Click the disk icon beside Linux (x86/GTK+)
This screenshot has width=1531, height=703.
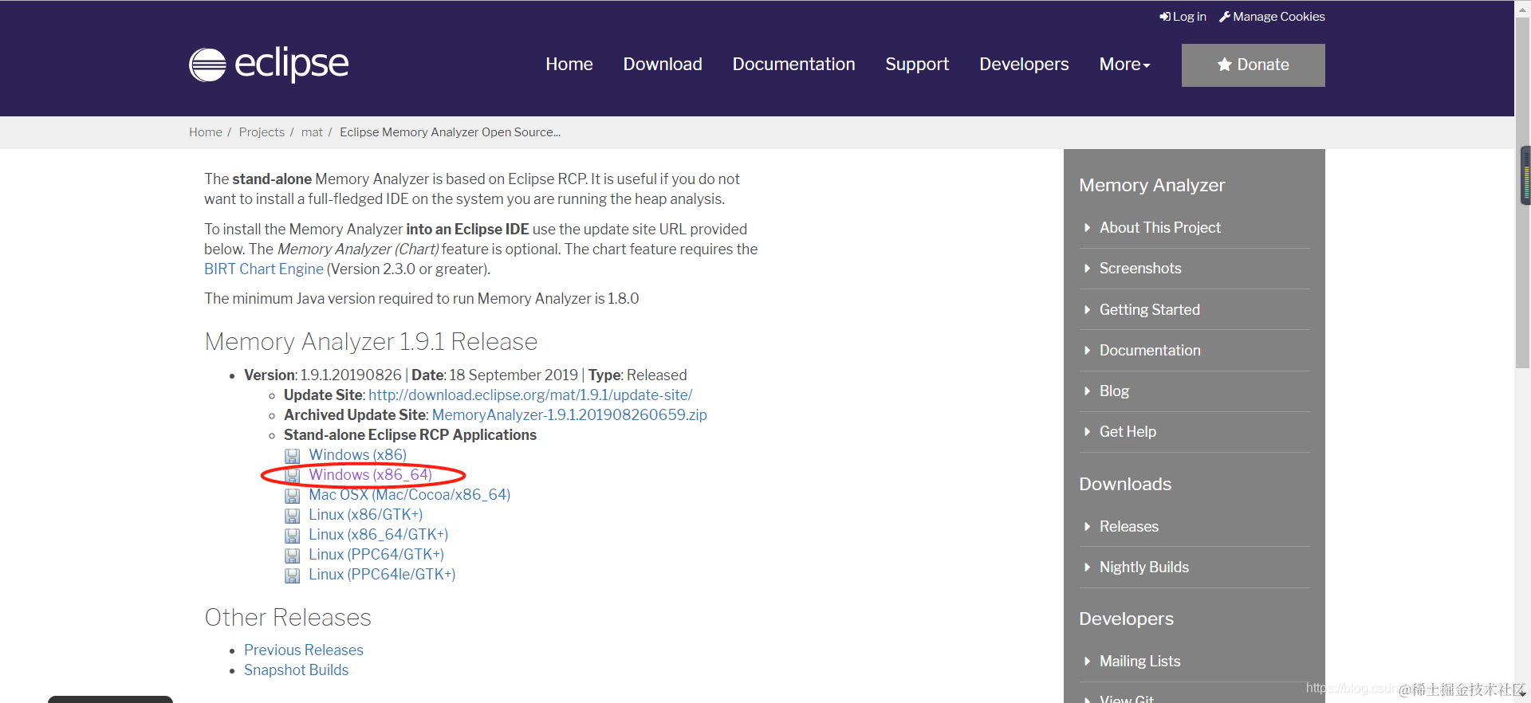point(293,516)
